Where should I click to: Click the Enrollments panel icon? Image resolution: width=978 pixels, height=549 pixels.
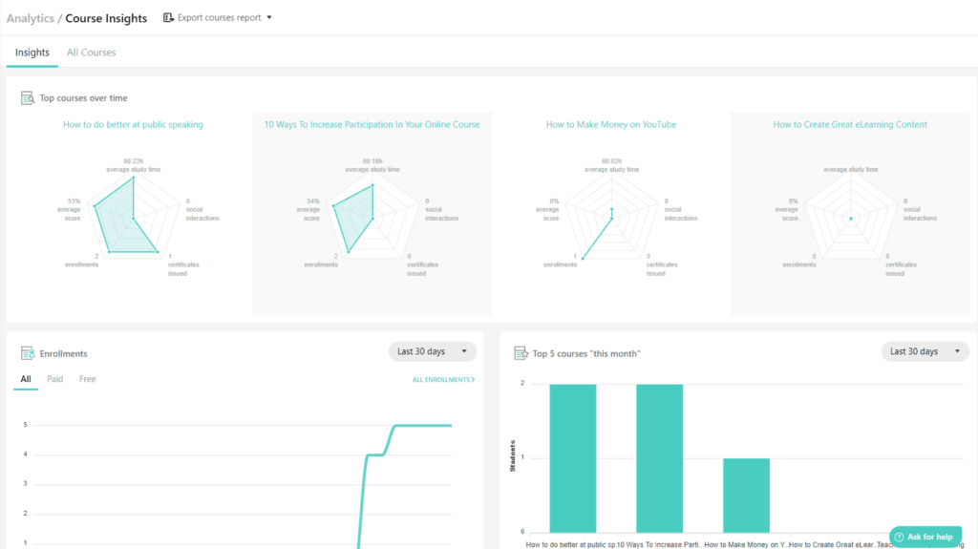pos(28,353)
